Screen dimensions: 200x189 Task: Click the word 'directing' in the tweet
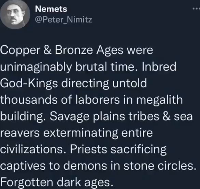point(85,83)
